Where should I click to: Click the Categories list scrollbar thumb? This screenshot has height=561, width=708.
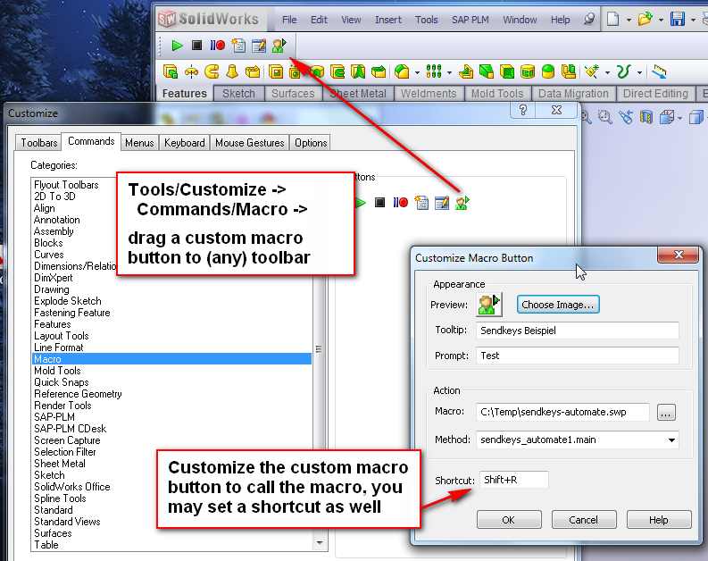[x=319, y=348]
